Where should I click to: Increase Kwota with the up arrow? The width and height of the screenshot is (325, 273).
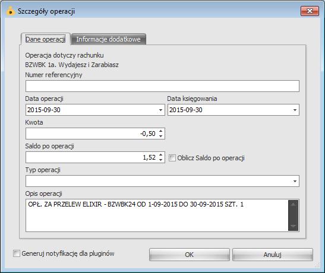161,131
